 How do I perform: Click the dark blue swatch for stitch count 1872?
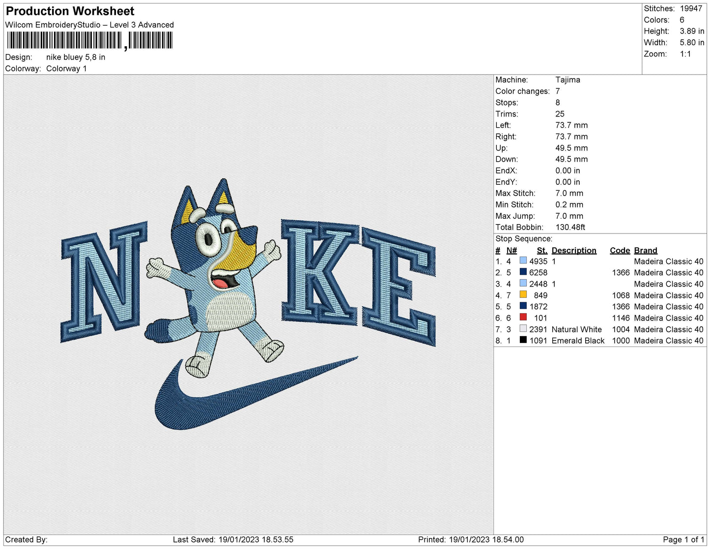click(x=523, y=306)
